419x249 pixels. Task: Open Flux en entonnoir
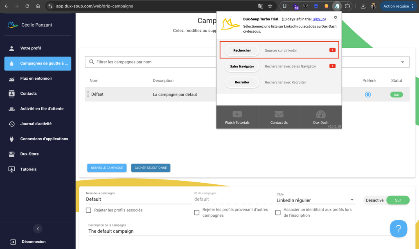click(38, 79)
